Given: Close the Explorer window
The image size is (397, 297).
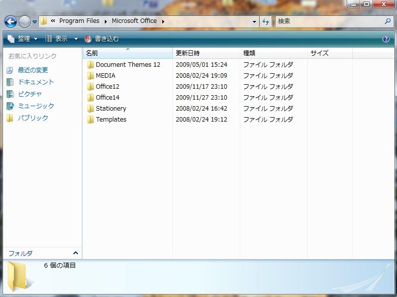Looking at the screenshot, I should pyautogui.click(x=384, y=4).
